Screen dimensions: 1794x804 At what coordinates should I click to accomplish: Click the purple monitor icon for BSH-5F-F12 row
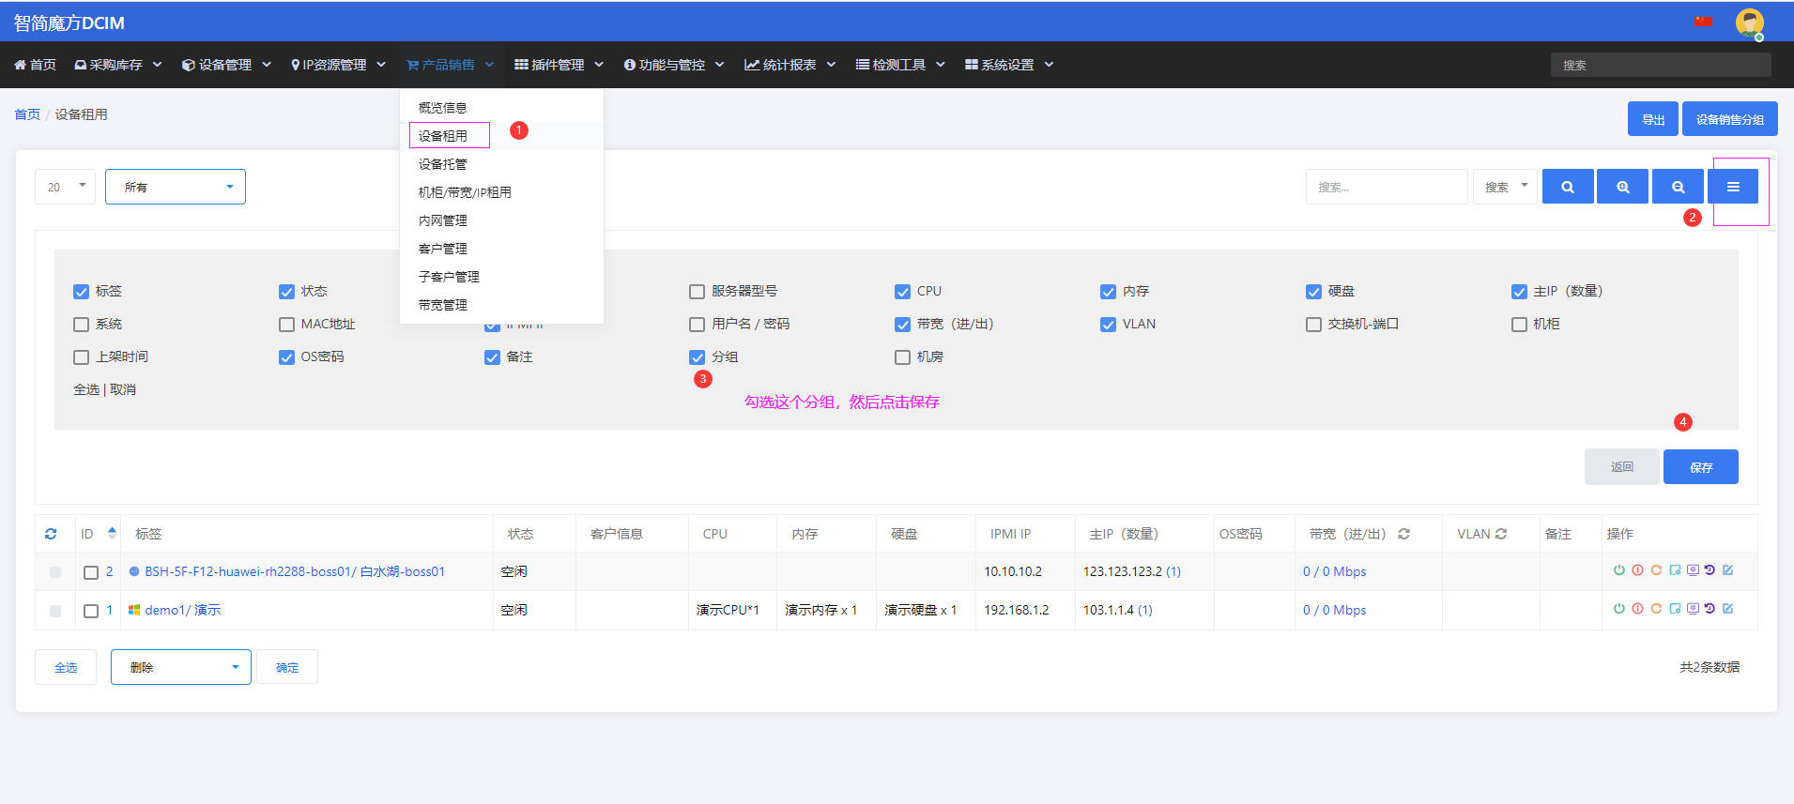(1693, 570)
